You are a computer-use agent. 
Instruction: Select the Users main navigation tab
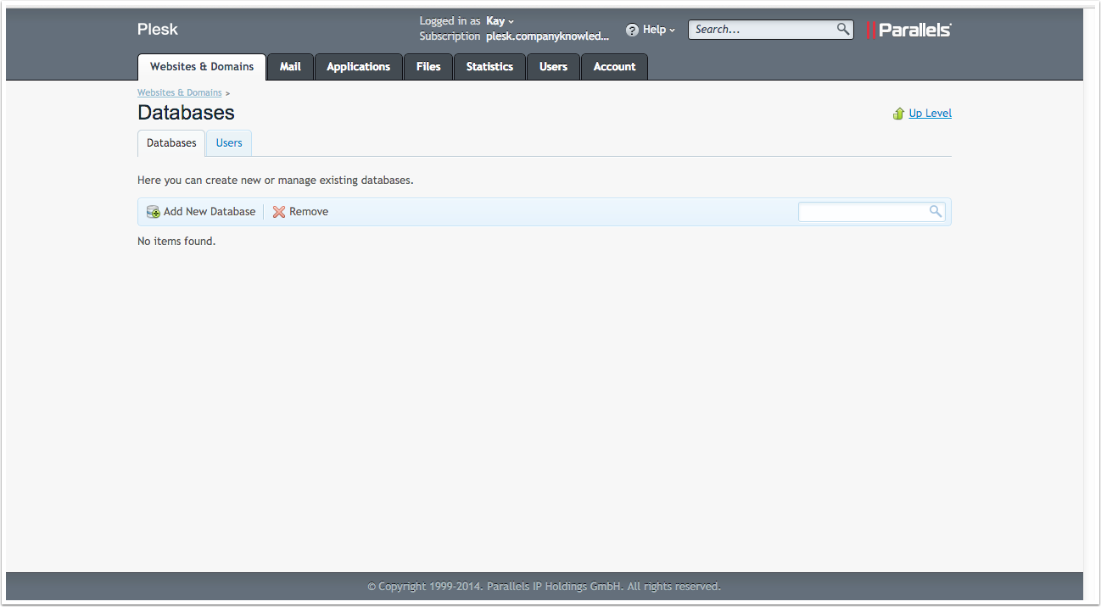pyautogui.click(x=553, y=67)
